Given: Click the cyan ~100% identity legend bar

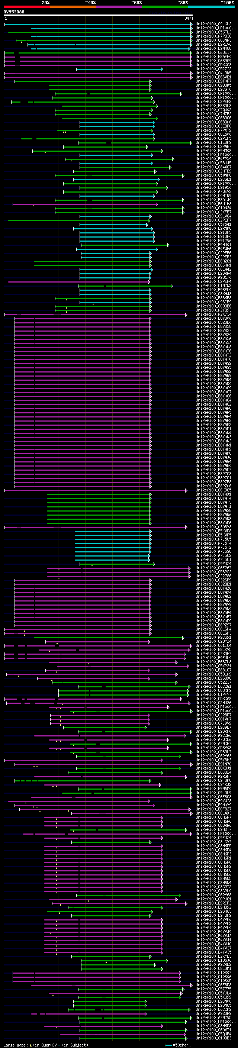Looking at the screenshot, I should tap(211, 7).
